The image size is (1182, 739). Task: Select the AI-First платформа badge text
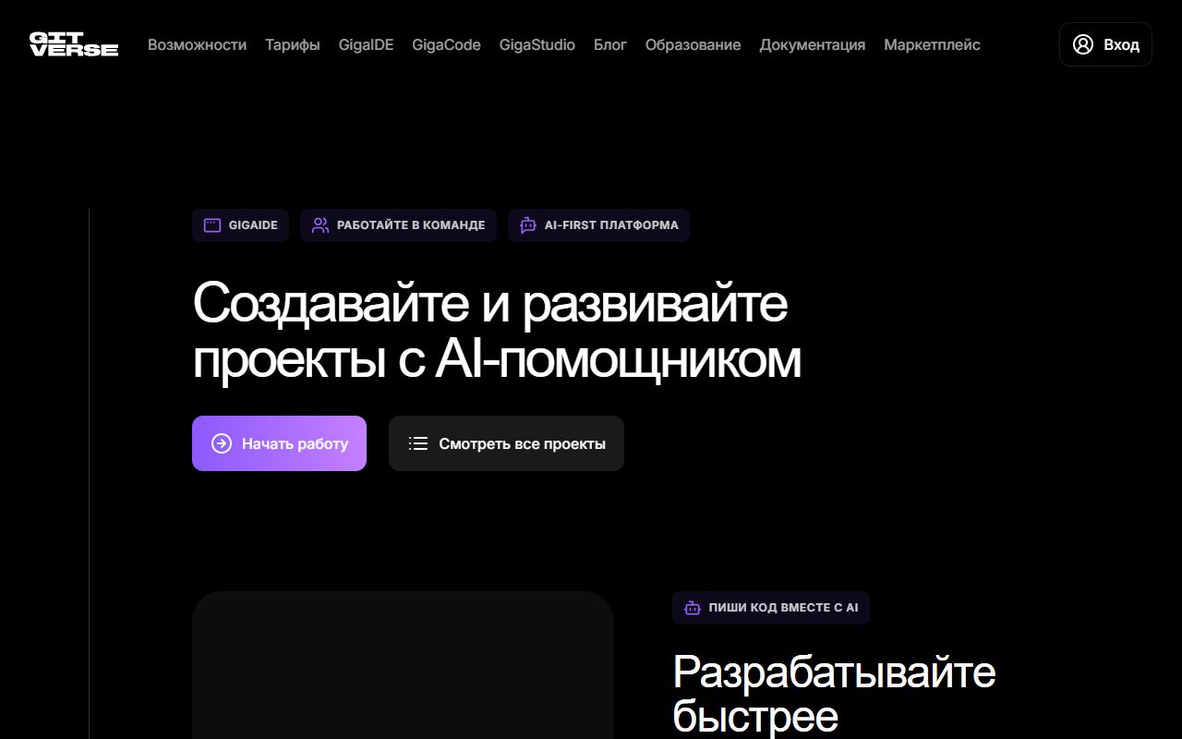611,225
